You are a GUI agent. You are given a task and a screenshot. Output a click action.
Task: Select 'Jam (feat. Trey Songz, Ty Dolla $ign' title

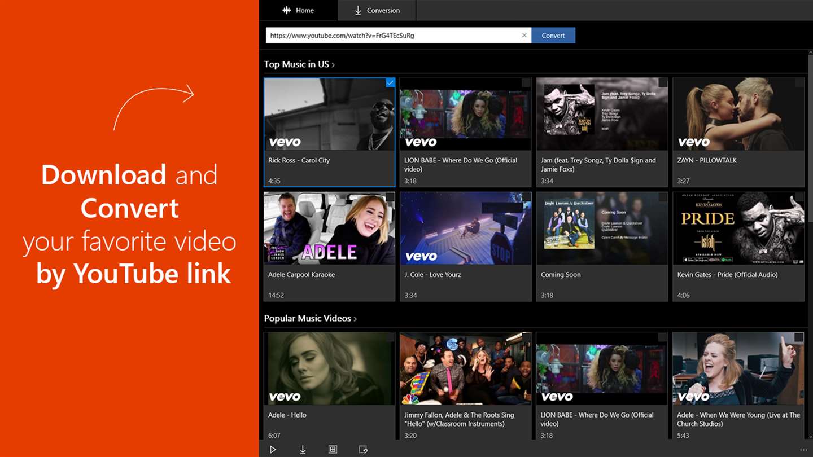click(598, 165)
